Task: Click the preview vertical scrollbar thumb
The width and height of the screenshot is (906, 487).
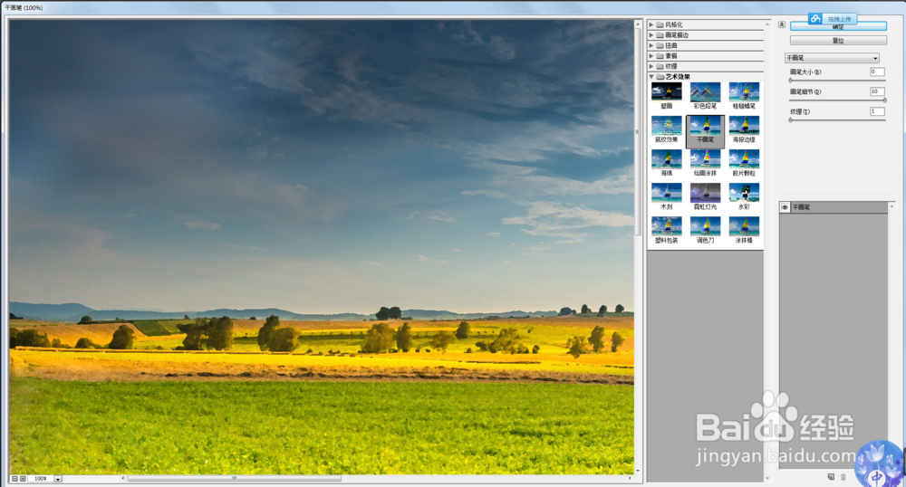Action: [x=638, y=131]
